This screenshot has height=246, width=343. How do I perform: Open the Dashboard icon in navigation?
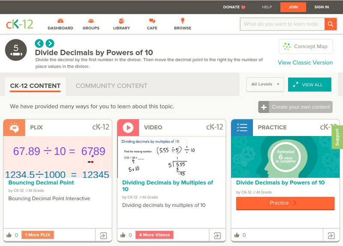pyautogui.click(x=60, y=21)
